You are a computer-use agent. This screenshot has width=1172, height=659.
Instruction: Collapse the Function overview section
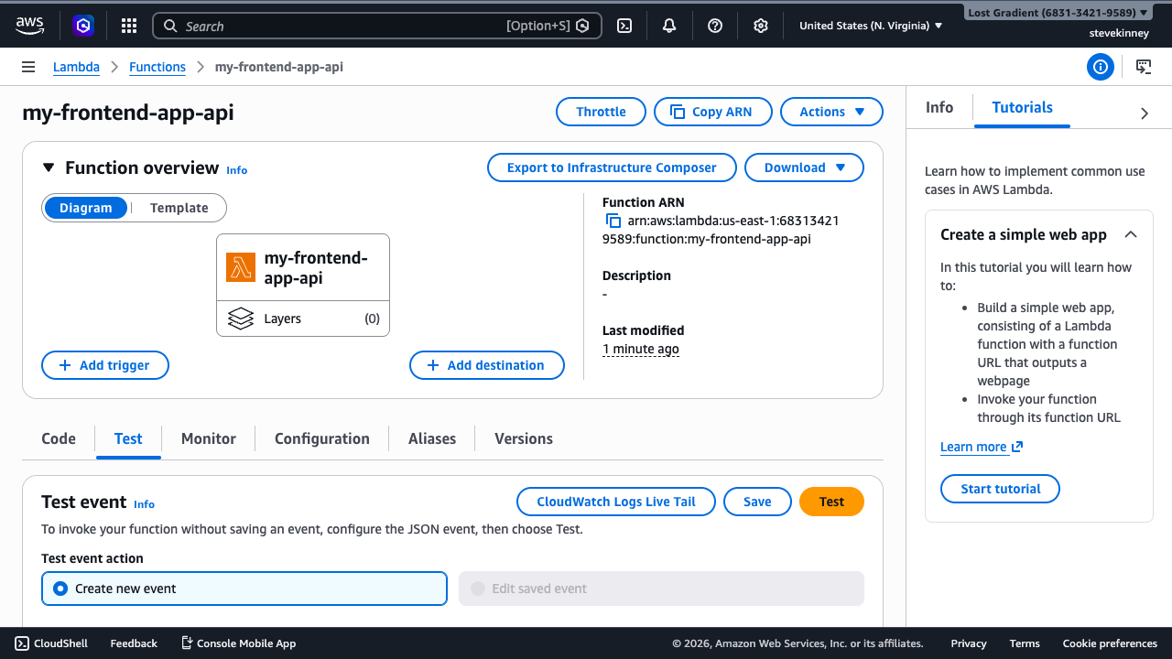pos(49,167)
